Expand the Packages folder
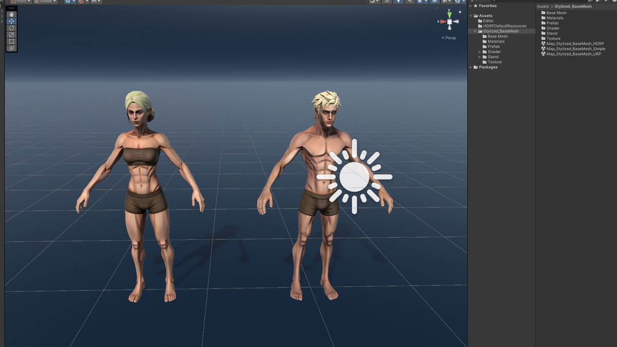 tap(470, 67)
